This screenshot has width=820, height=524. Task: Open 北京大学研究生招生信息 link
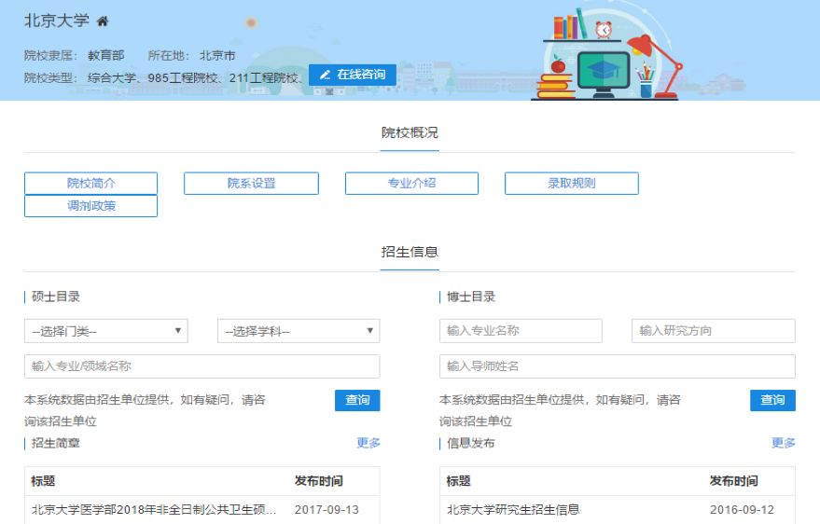(x=513, y=510)
